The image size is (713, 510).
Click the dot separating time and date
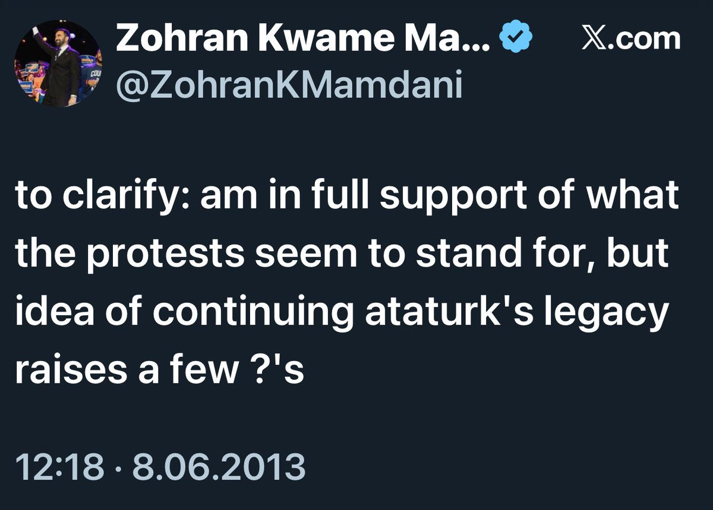coord(117,467)
